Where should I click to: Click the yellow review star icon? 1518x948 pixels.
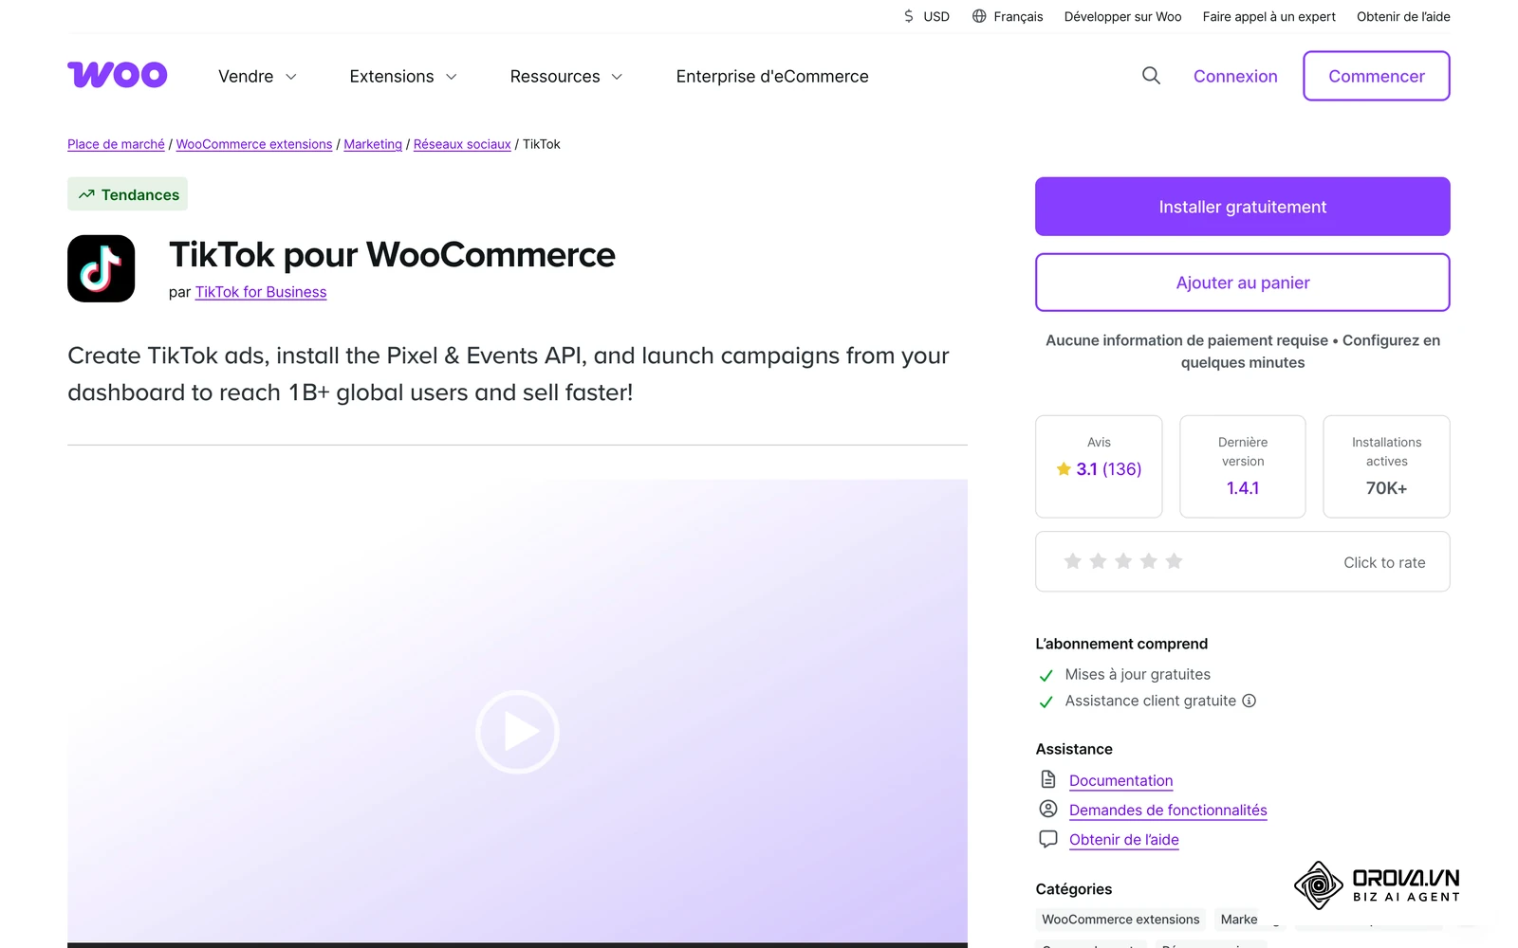1064,469
